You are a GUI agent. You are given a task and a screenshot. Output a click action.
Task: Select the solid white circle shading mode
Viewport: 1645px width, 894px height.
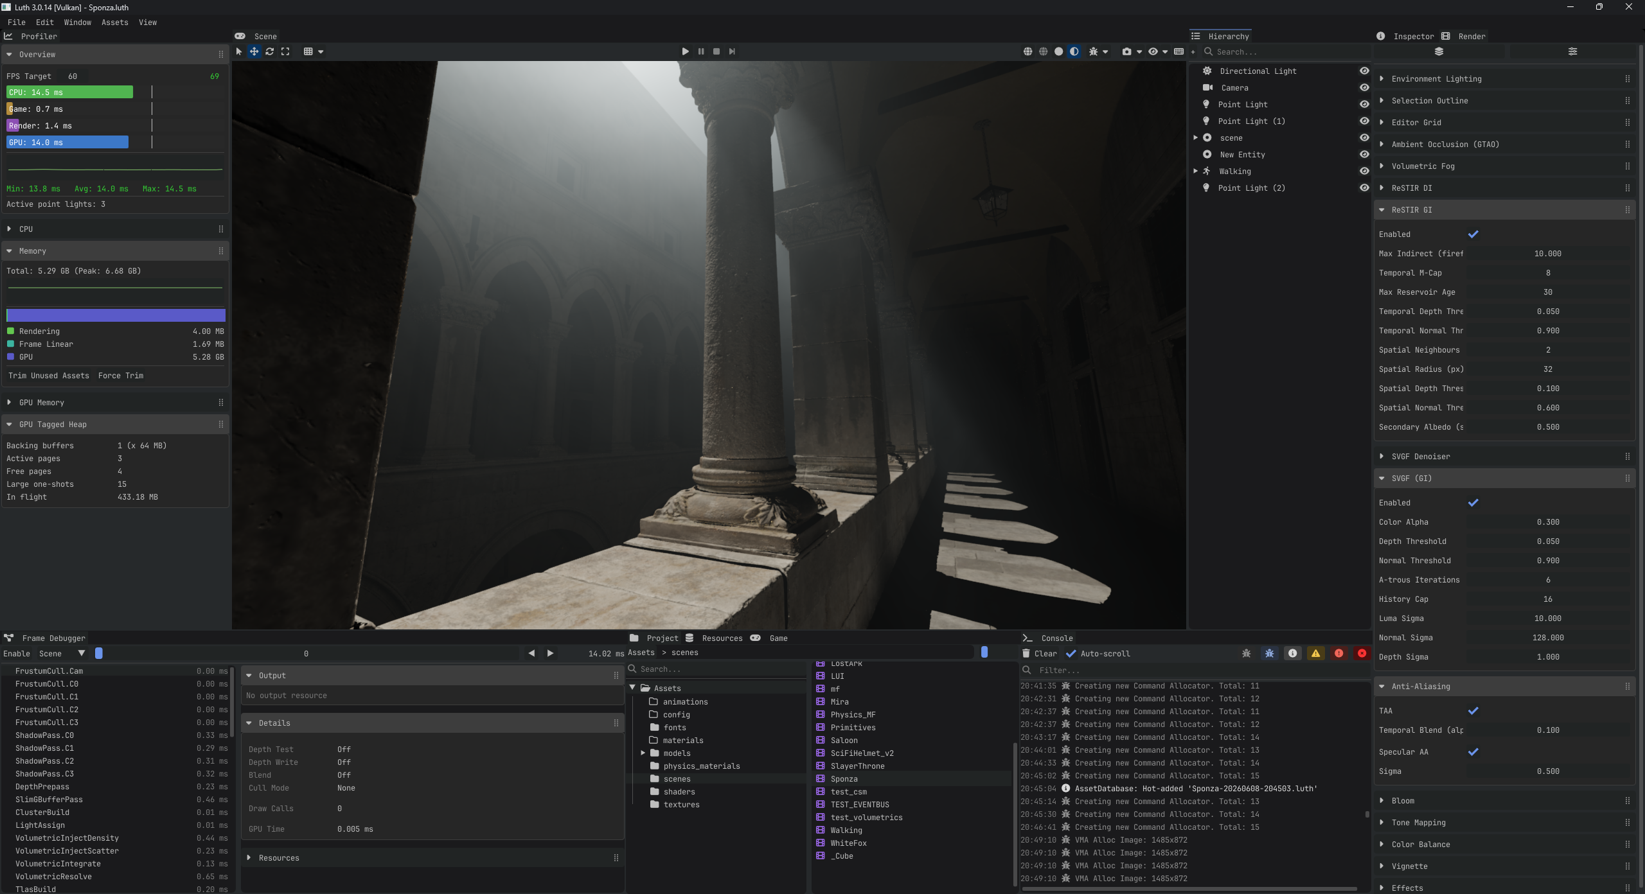[x=1058, y=51]
